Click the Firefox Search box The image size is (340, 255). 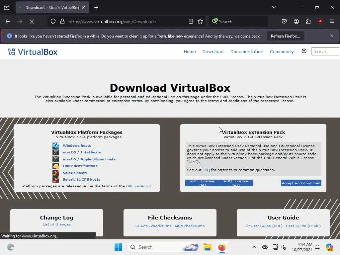[238, 22]
